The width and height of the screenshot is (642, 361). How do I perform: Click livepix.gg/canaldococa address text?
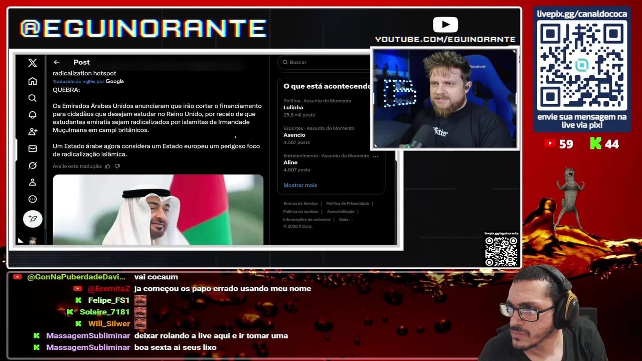(582, 14)
